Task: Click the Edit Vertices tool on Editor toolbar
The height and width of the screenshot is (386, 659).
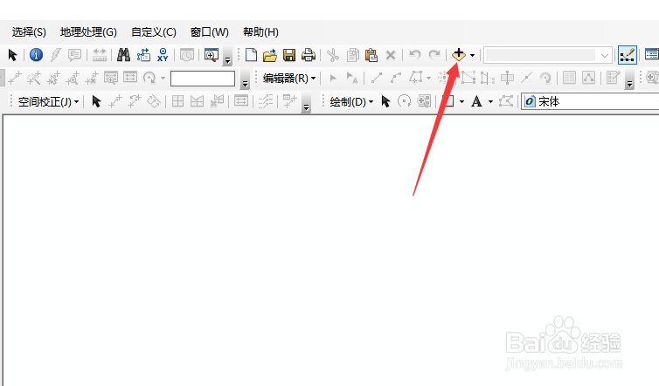Action: coord(468,78)
